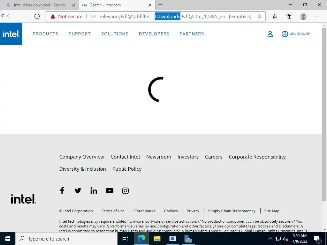The height and width of the screenshot is (245, 327).
Task: Click Microsoft Edge taskbar icon
Action: [141, 239]
